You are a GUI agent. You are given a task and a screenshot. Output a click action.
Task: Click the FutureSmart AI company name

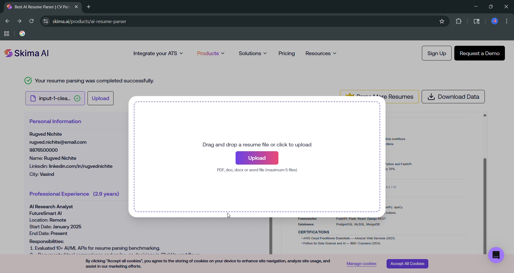click(46, 213)
